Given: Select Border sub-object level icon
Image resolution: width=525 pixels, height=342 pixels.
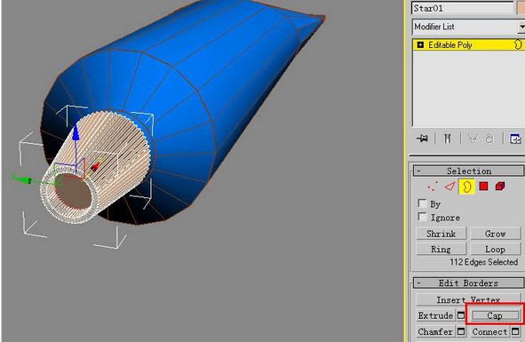Looking at the screenshot, I should 466,187.
